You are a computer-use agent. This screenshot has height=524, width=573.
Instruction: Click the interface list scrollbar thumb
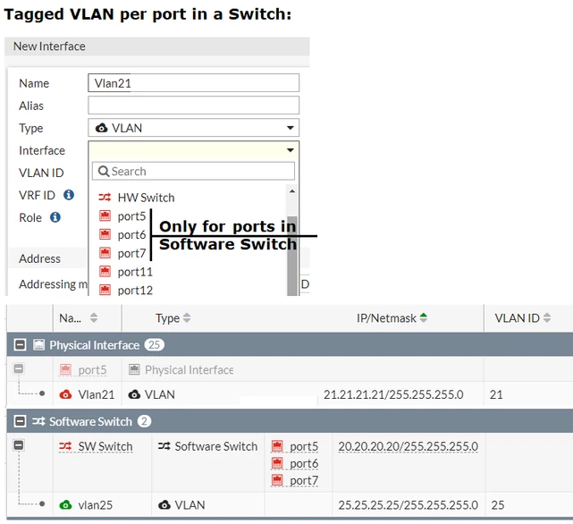pyautogui.click(x=292, y=256)
